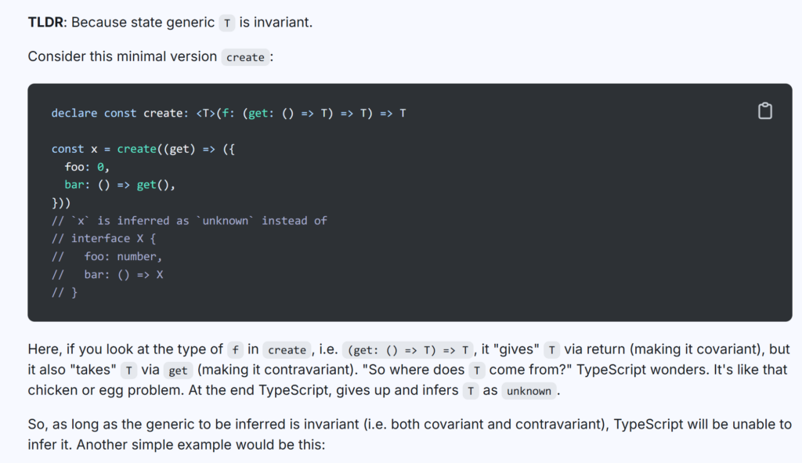
Task: Click the '// bar: () => X' comment line
Action: point(107,274)
